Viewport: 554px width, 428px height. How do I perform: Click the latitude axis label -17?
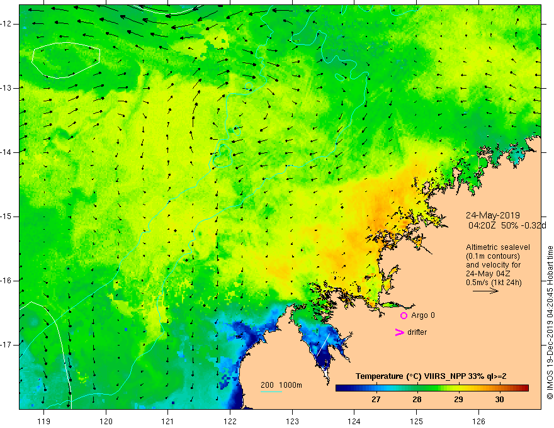click(x=6, y=345)
